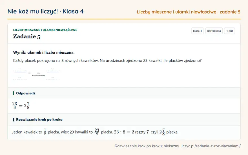Click the green 'LICZBY MIESZANE I UŁAMKI NIEWŁAŚCIWE' category label
Screen dimensions: 248x155
coord(45,30)
